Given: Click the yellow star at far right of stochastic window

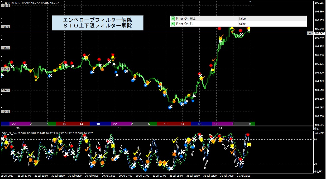Looking at the screenshot, I should point(249,144).
